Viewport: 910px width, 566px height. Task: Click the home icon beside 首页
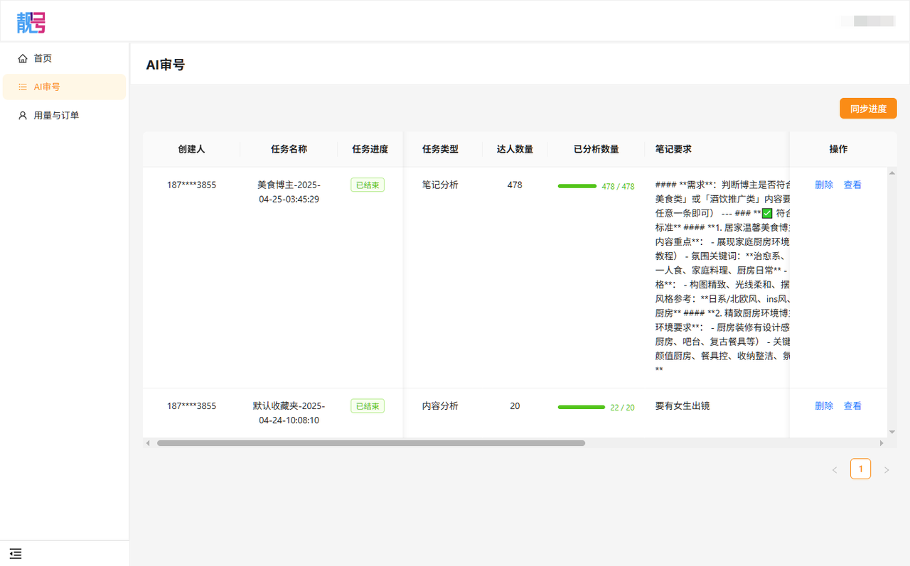[x=23, y=58]
